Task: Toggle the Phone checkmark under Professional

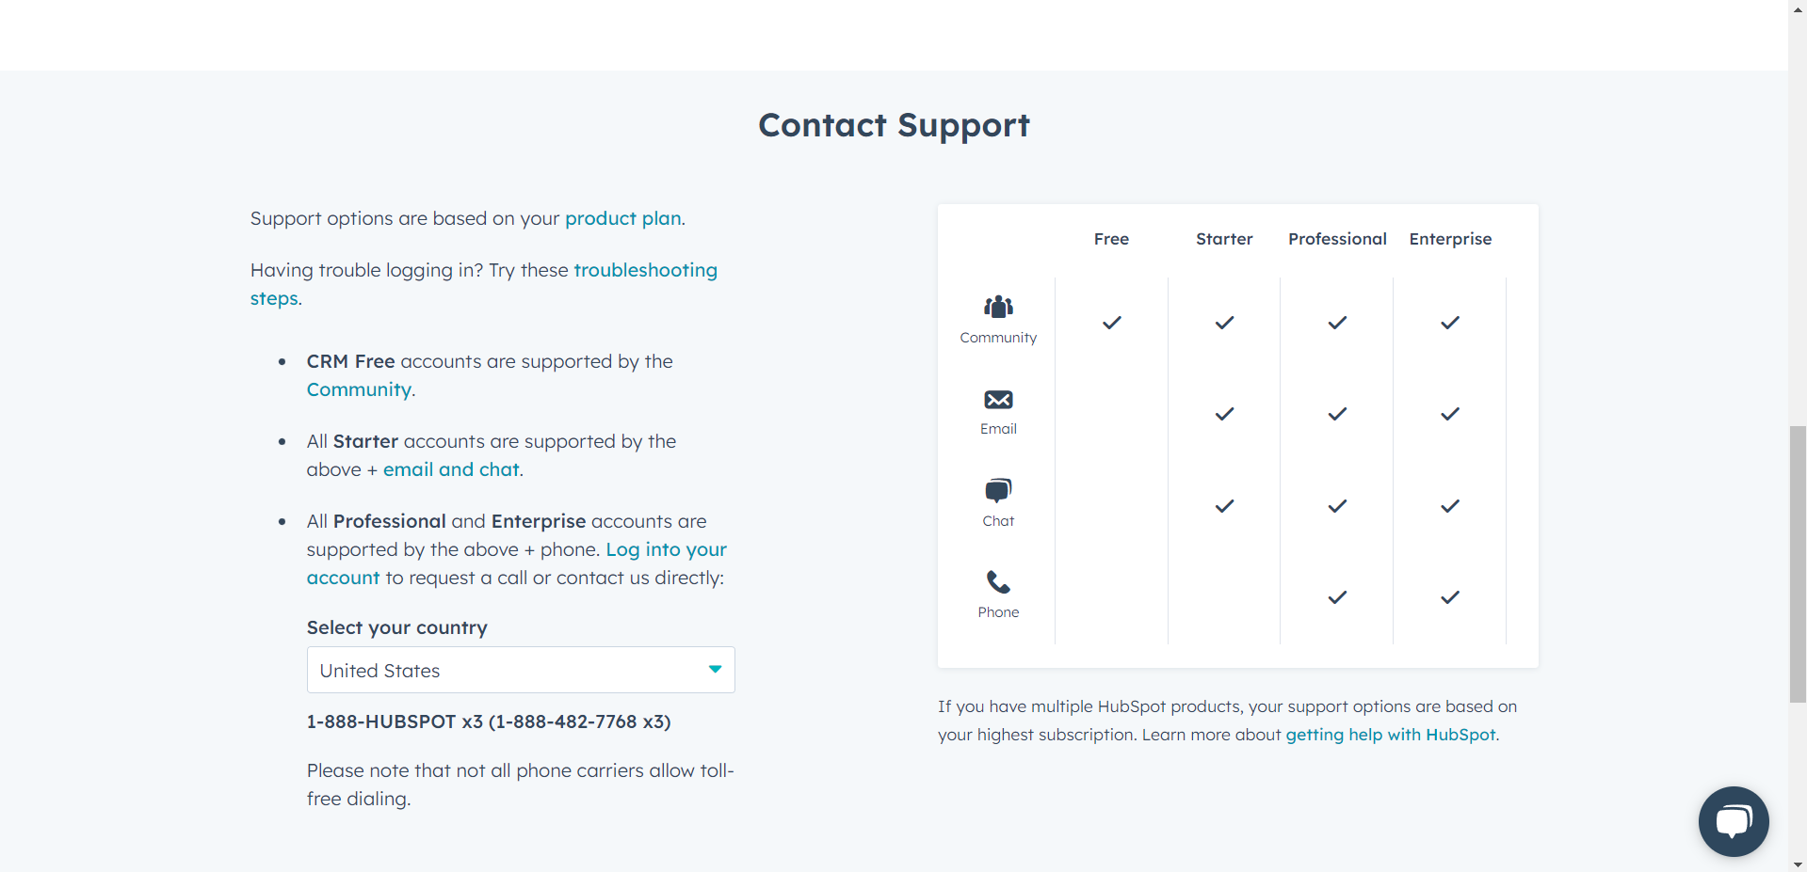Action: (x=1336, y=596)
